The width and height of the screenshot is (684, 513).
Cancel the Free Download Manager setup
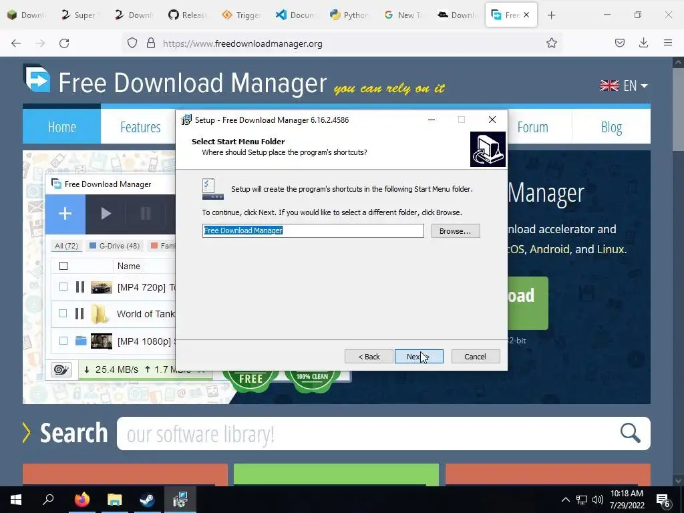[476, 357]
